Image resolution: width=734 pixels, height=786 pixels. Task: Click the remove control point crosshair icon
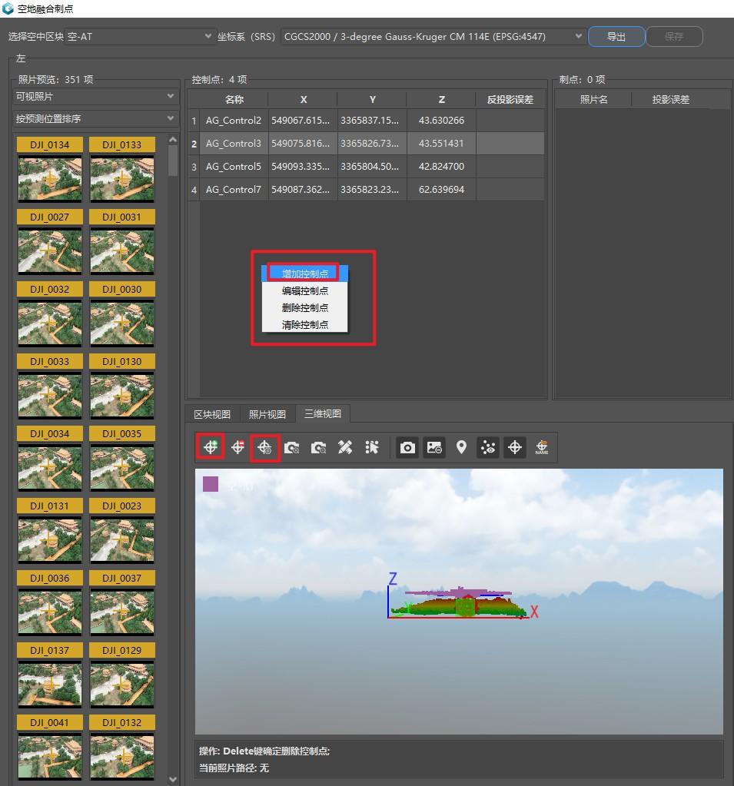[x=237, y=446]
